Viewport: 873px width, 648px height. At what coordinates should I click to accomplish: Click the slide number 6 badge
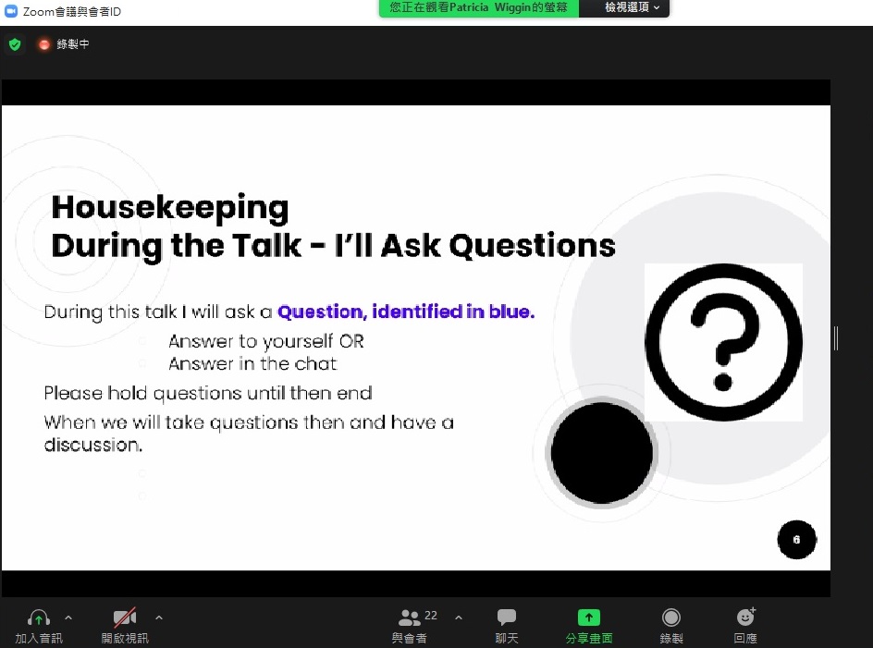(x=797, y=540)
